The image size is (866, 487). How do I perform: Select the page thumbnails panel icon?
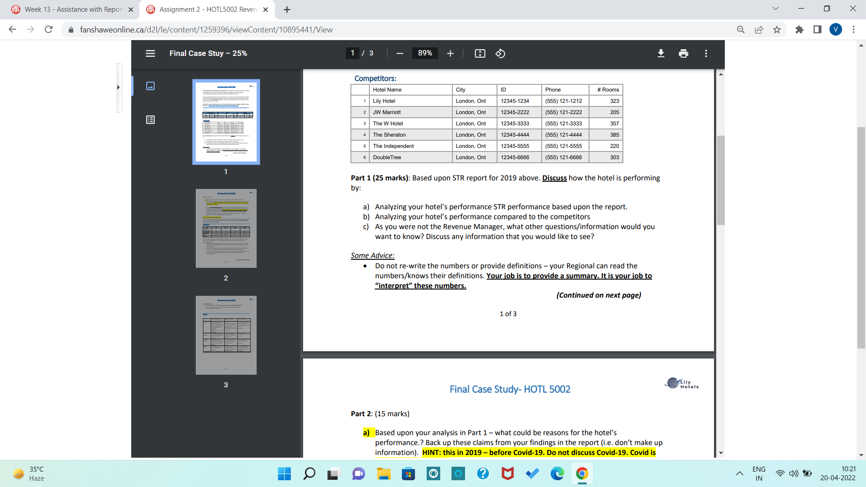[150, 86]
